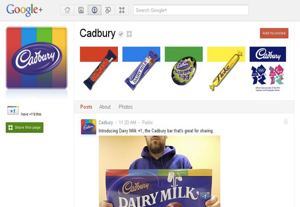
Task: Click the Search Google+ field
Action: pyautogui.click(x=191, y=10)
